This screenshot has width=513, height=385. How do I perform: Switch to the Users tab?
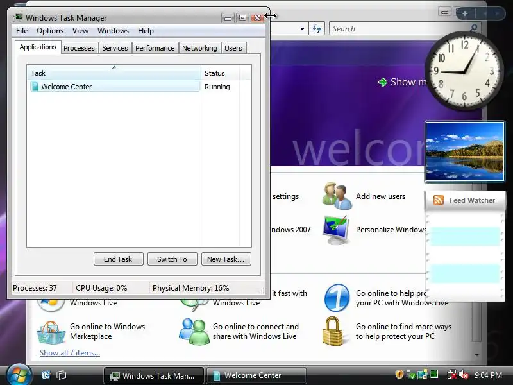(x=233, y=48)
